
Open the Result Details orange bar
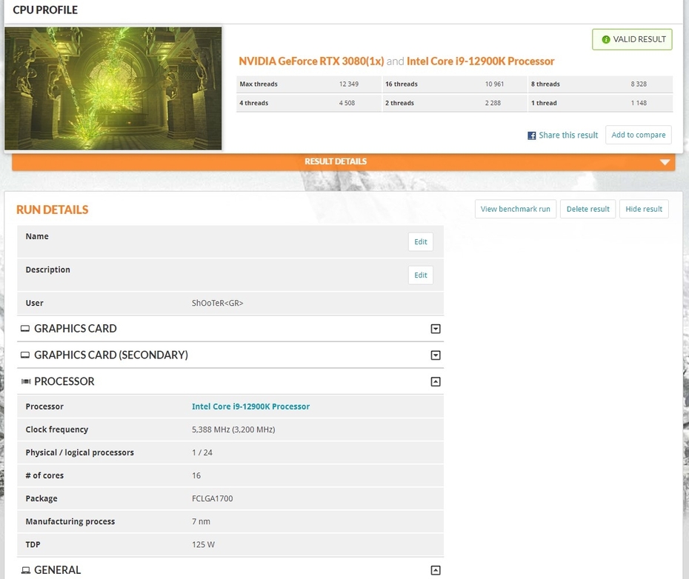344,161
